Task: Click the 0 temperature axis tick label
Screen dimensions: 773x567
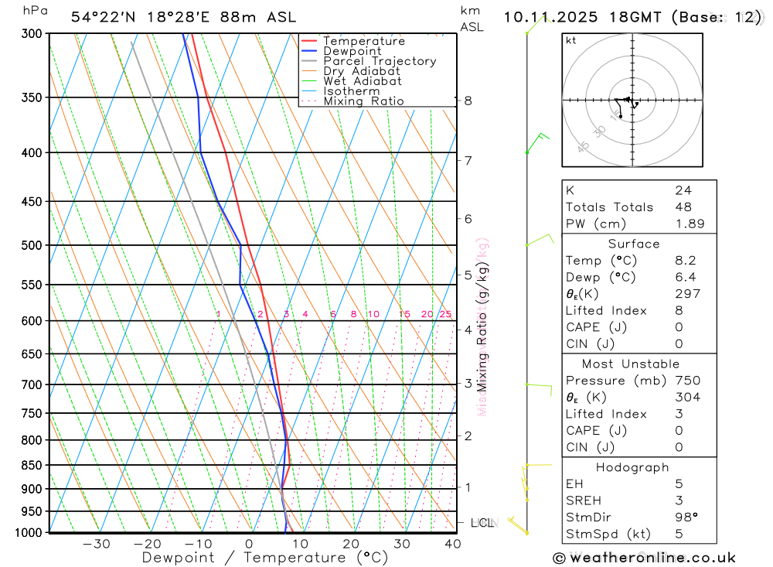Action: coord(249,544)
